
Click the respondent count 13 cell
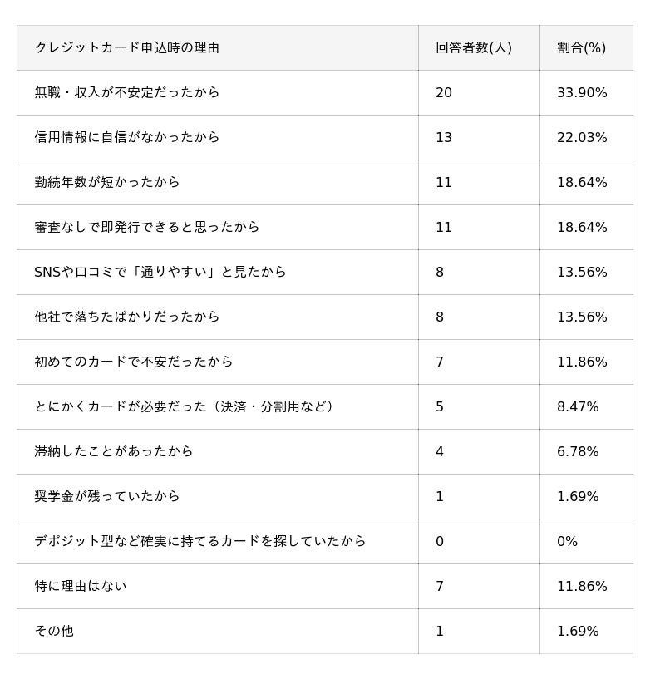coord(444,138)
